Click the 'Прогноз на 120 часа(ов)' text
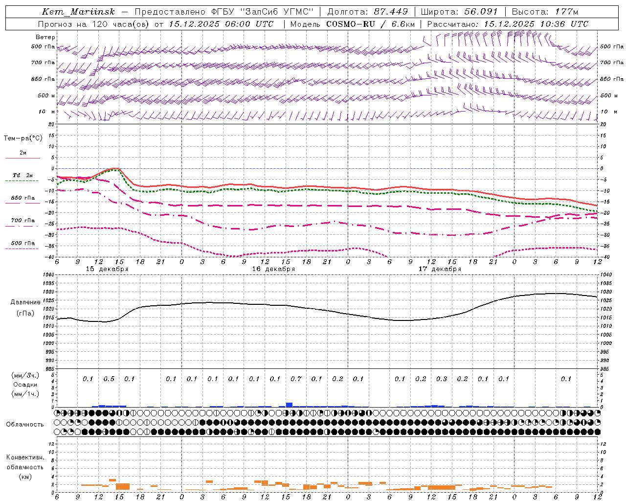The height and width of the screenshot is (501, 626). (x=94, y=24)
